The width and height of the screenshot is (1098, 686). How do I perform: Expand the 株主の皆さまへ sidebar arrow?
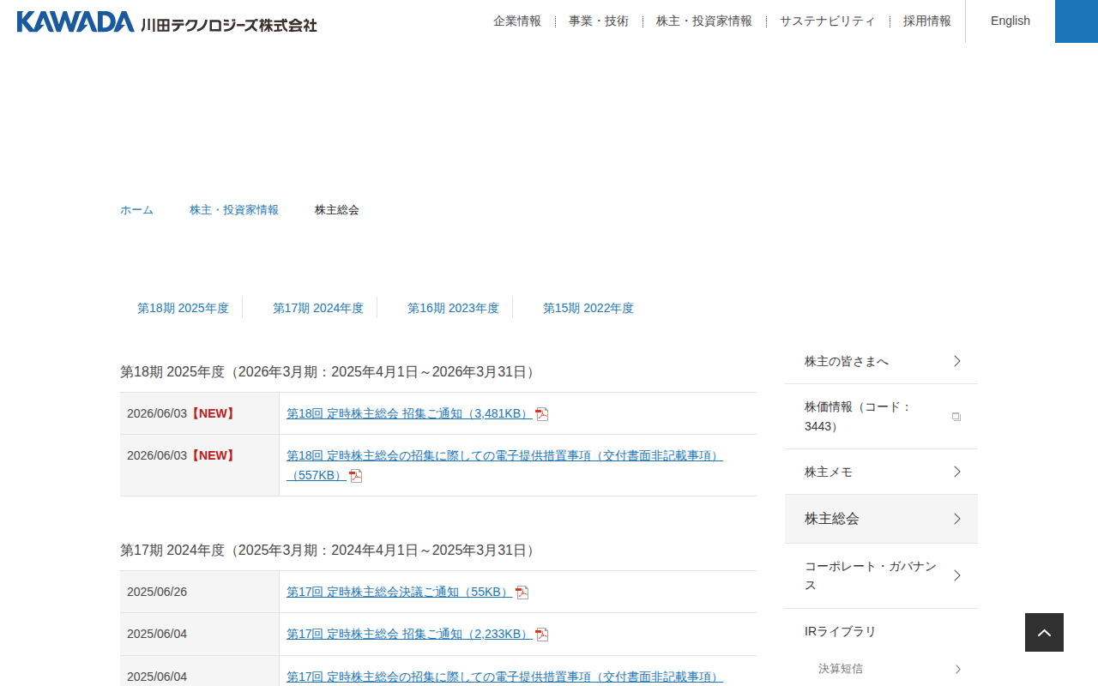click(957, 361)
